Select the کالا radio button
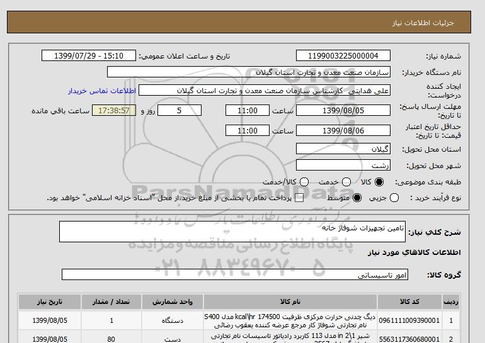This screenshot has height=343, width=485. click(x=379, y=182)
